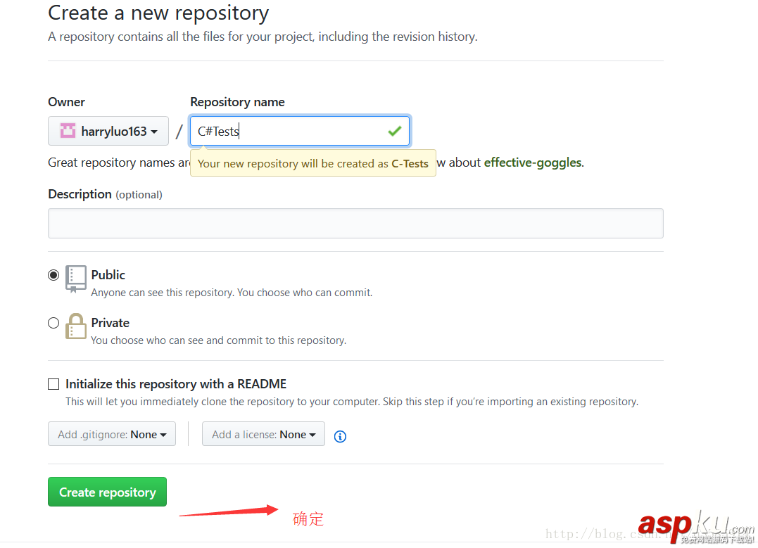The height and width of the screenshot is (548, 758).
Task: Click the Private repository lock icon
Action: coord(76,326)
